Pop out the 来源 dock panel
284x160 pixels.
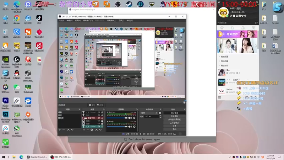pos(104,110)
